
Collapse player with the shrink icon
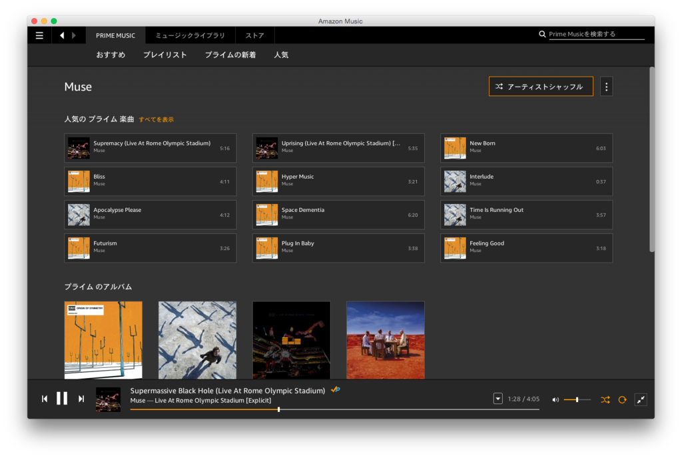click(x=641, y=399)
